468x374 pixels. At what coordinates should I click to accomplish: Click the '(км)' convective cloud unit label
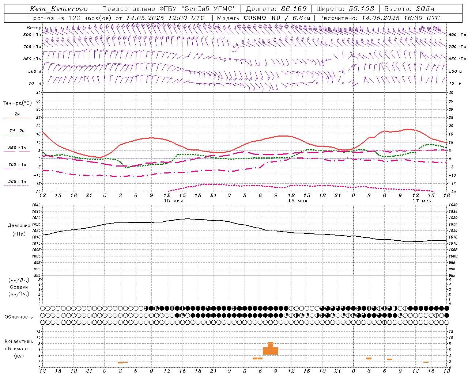point(19,356)
